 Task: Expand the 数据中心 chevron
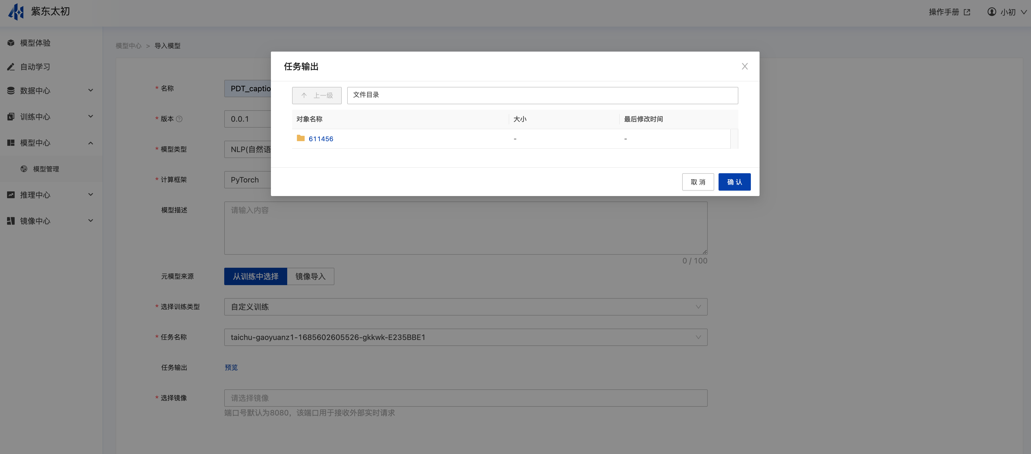pyautogui.click(x=91, y=90)
